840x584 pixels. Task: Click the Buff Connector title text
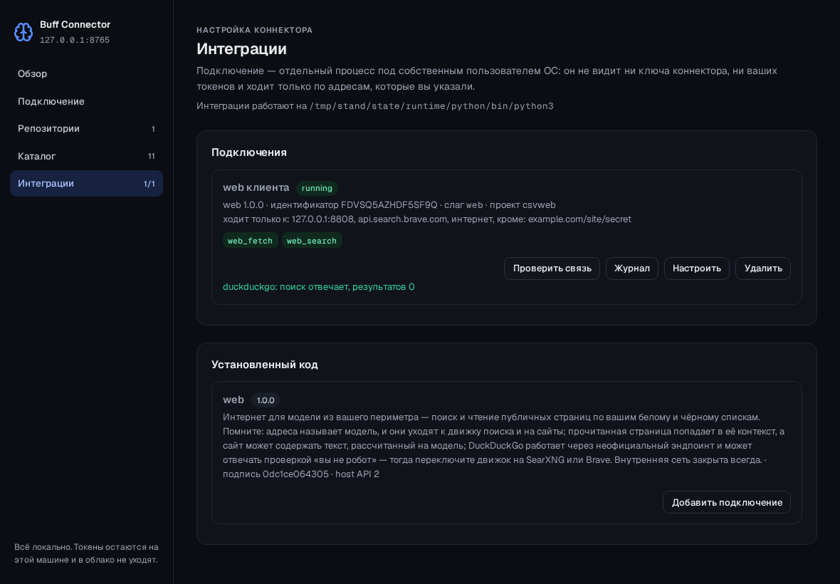pos(75,25)
